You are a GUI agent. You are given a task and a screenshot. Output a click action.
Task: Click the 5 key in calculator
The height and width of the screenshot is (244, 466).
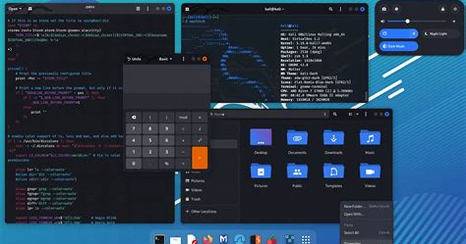pyautogui.click(x=150, y=140)
